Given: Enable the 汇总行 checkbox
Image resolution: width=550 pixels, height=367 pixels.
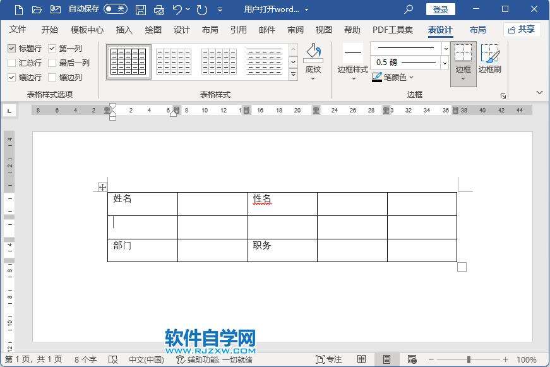Looking at the screenshot, I should pos(12,63).
